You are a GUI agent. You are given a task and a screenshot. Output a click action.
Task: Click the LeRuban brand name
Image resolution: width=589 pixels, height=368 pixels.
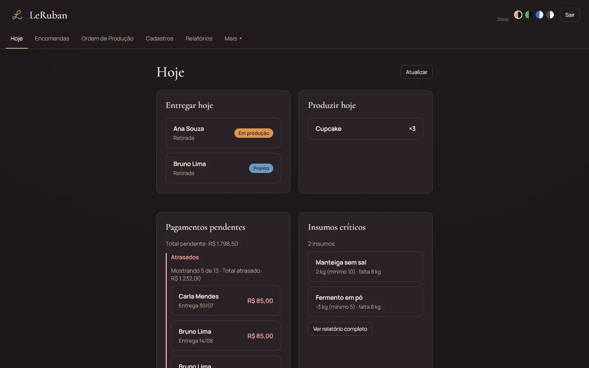click(x=48, y=15)
